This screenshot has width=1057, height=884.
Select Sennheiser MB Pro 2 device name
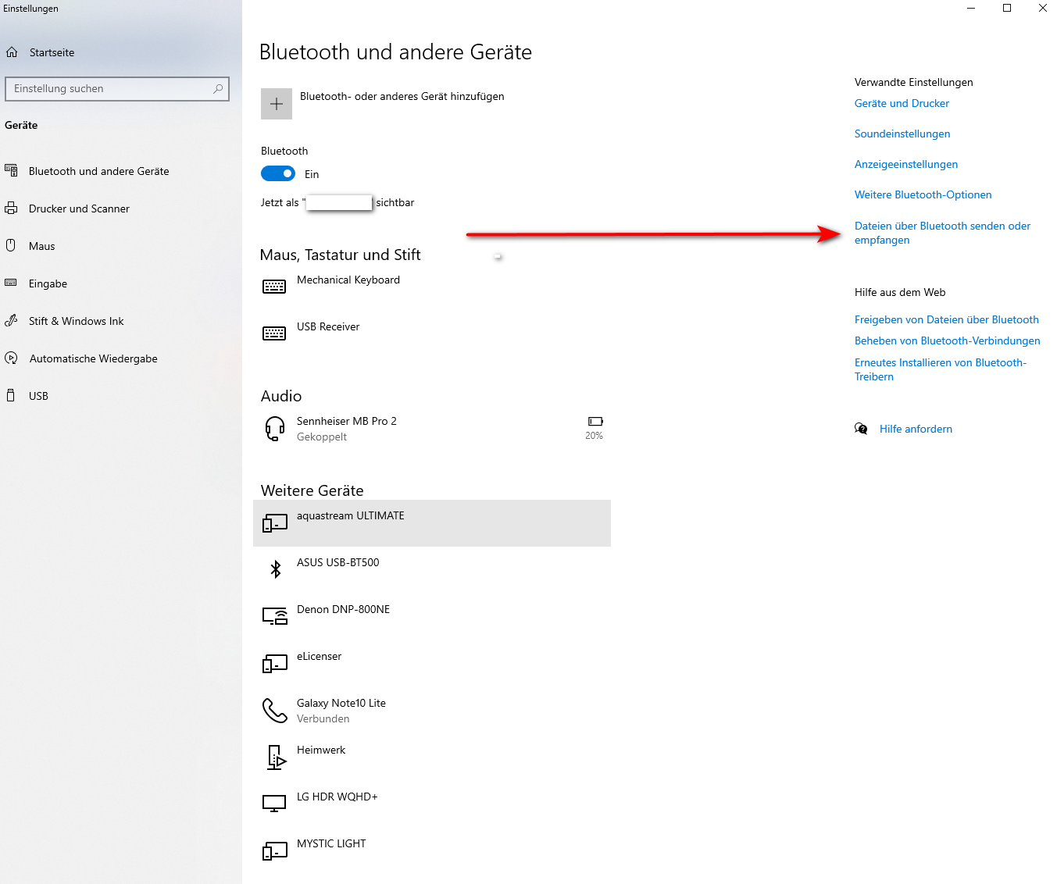pos(346,421)
